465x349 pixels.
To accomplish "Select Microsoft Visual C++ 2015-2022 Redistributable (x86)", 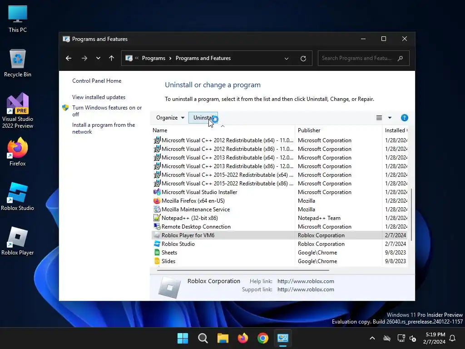I will [x=279, y=184].
